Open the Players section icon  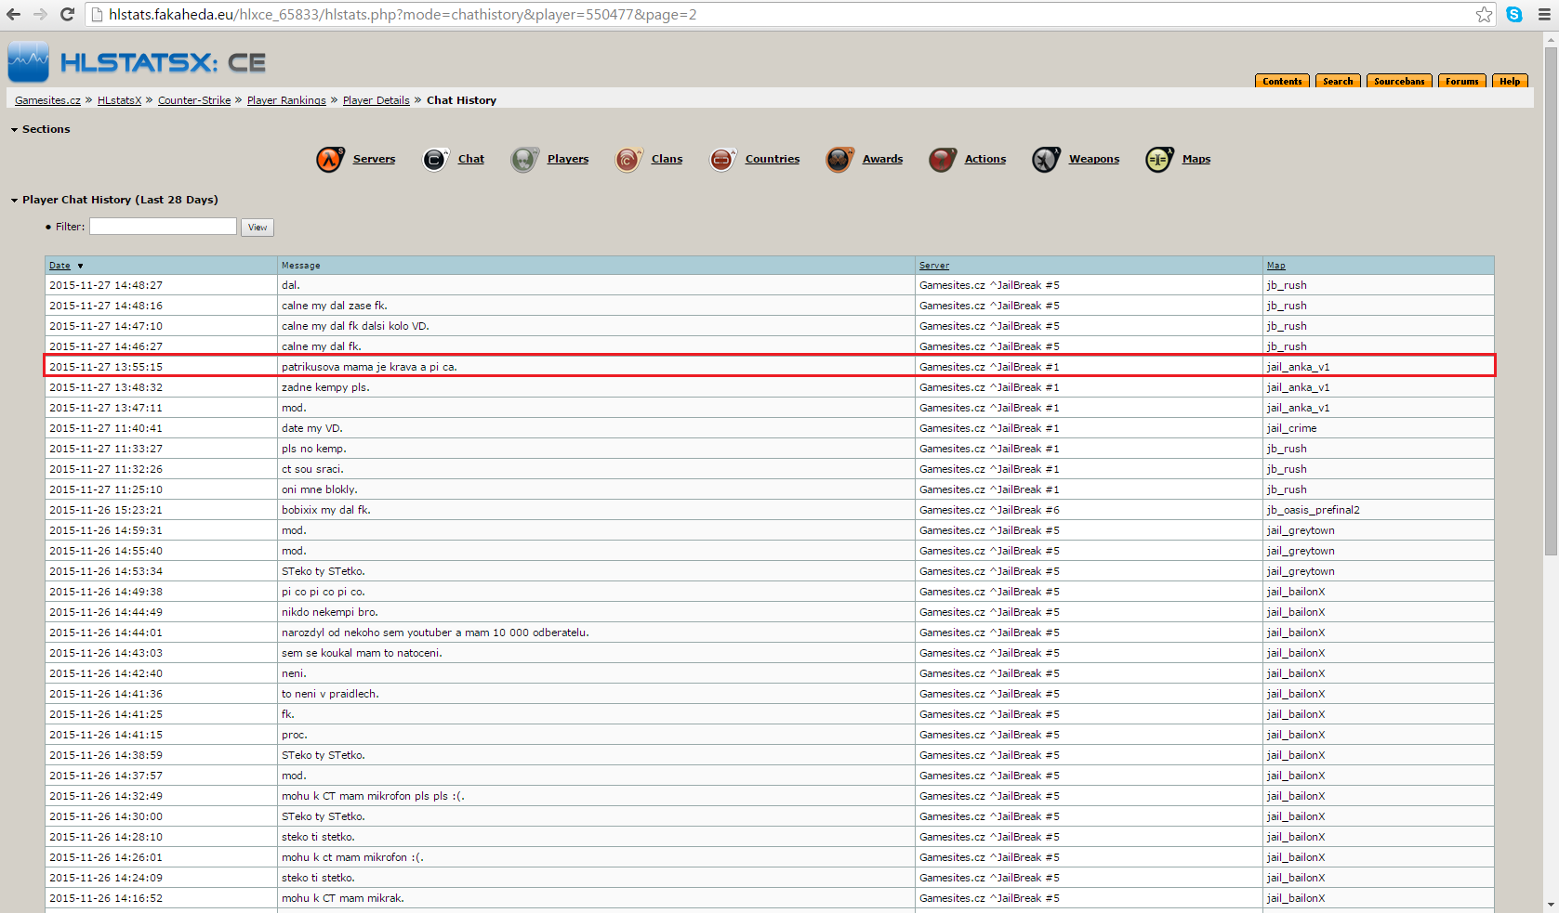coord(524,160)
